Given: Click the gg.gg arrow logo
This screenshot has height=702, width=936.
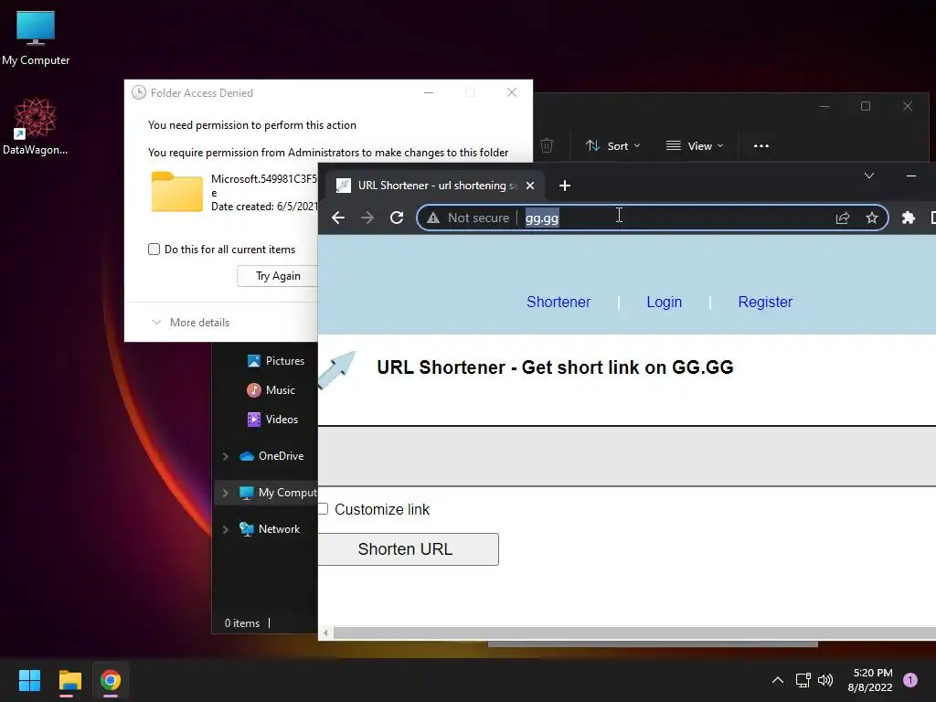Looking at the screenshot, I should [337, 369].
